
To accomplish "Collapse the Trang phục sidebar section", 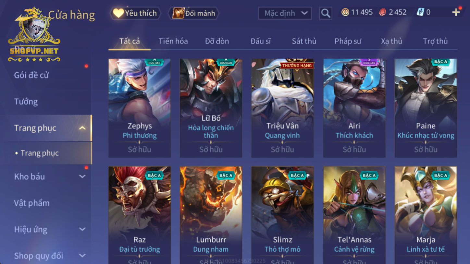I will pos(82,128).
